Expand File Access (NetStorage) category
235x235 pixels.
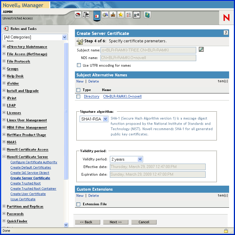click(4, 54)
